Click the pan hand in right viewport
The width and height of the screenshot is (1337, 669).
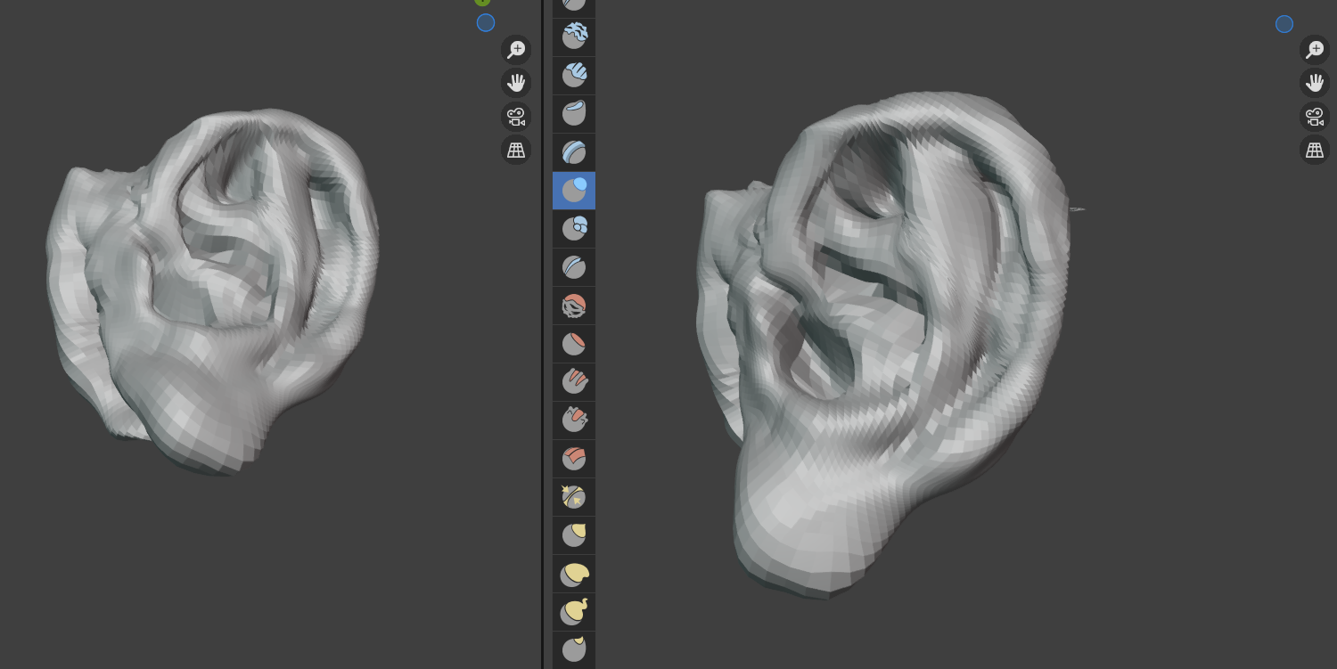click(x=1315, y=83)
